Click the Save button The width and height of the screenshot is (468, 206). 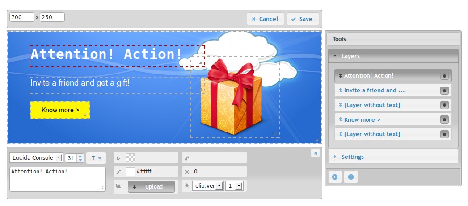point(303,19)
